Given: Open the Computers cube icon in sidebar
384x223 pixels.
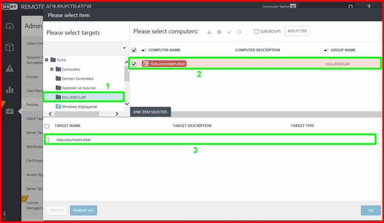Looking at the screenshot, I should pyautogui.click(x=10, y=47).
